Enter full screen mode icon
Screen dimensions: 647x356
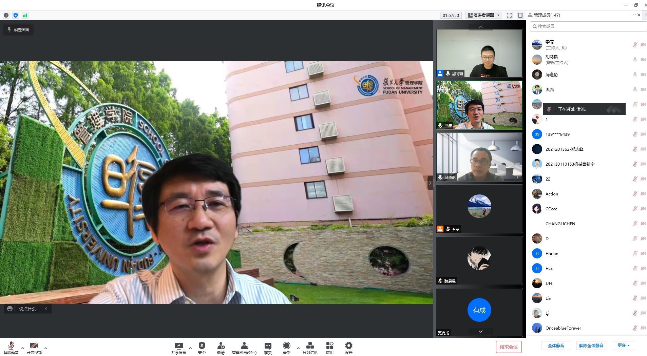tap(509, 15)
